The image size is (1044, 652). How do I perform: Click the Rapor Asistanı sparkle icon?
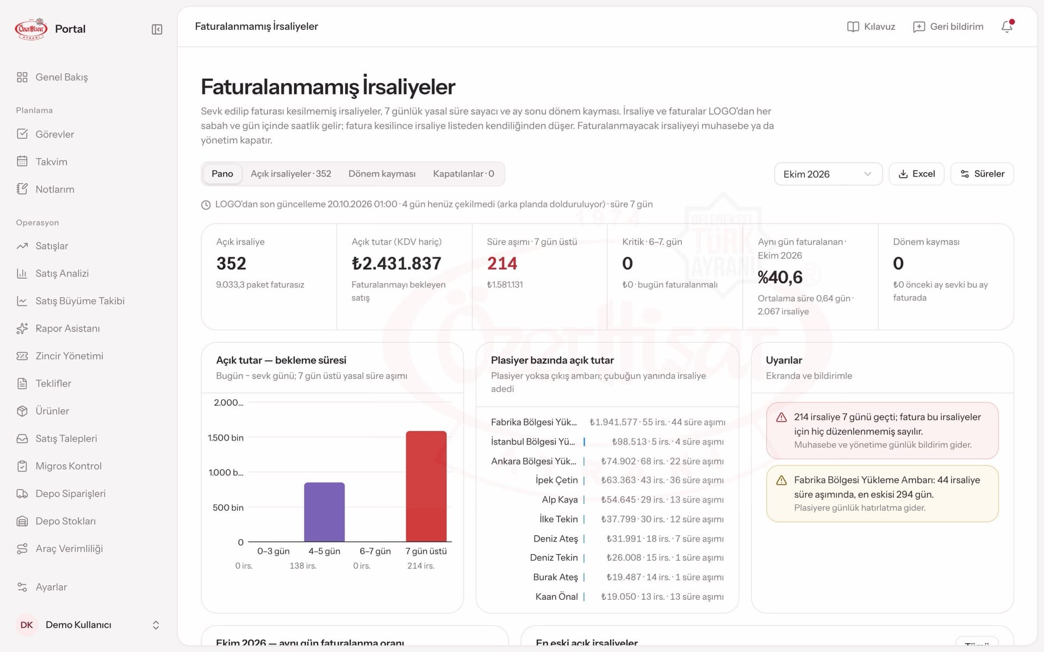click(x=22, y=329)
